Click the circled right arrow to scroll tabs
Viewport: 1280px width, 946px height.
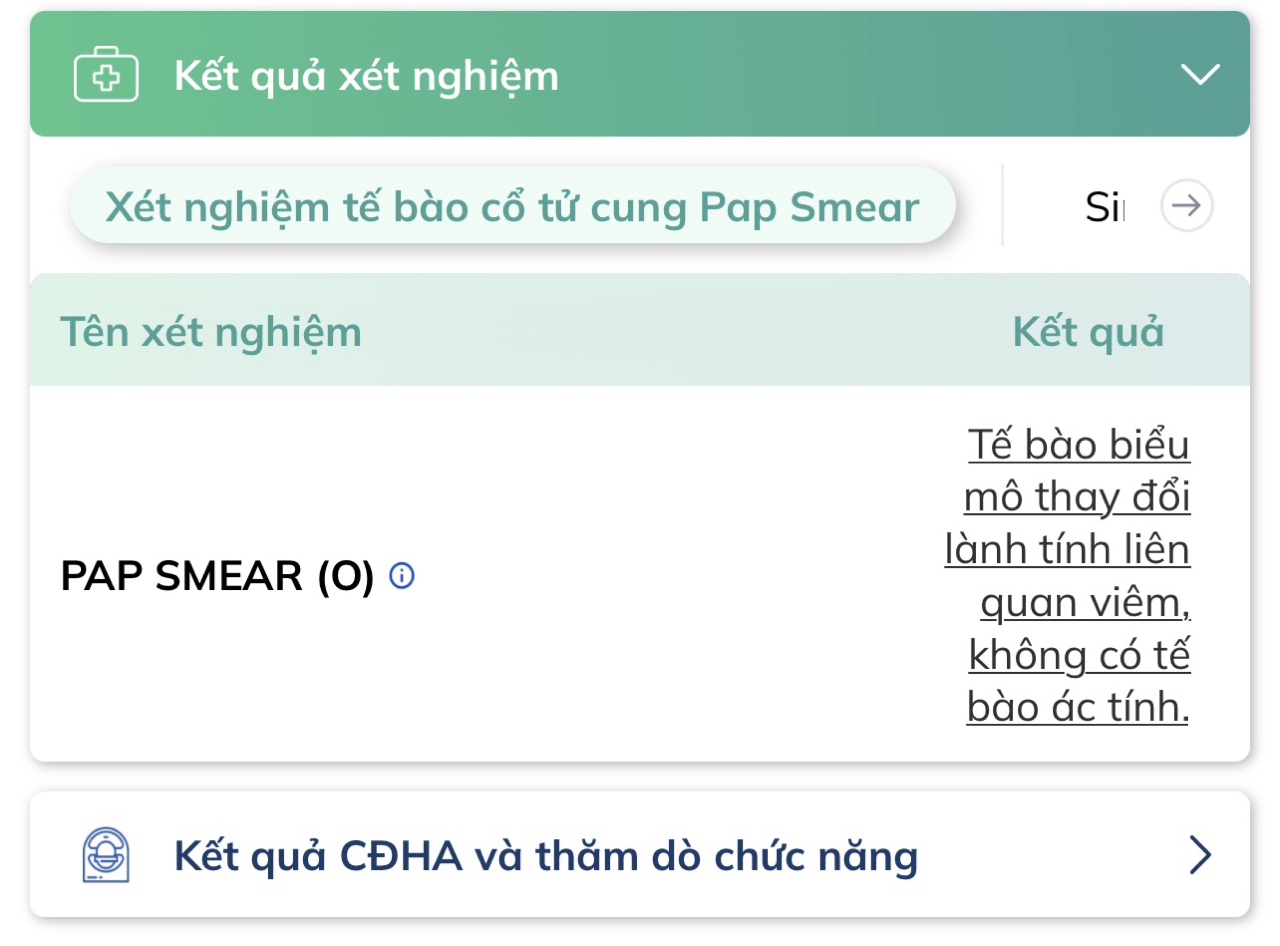coord(1186,206)
